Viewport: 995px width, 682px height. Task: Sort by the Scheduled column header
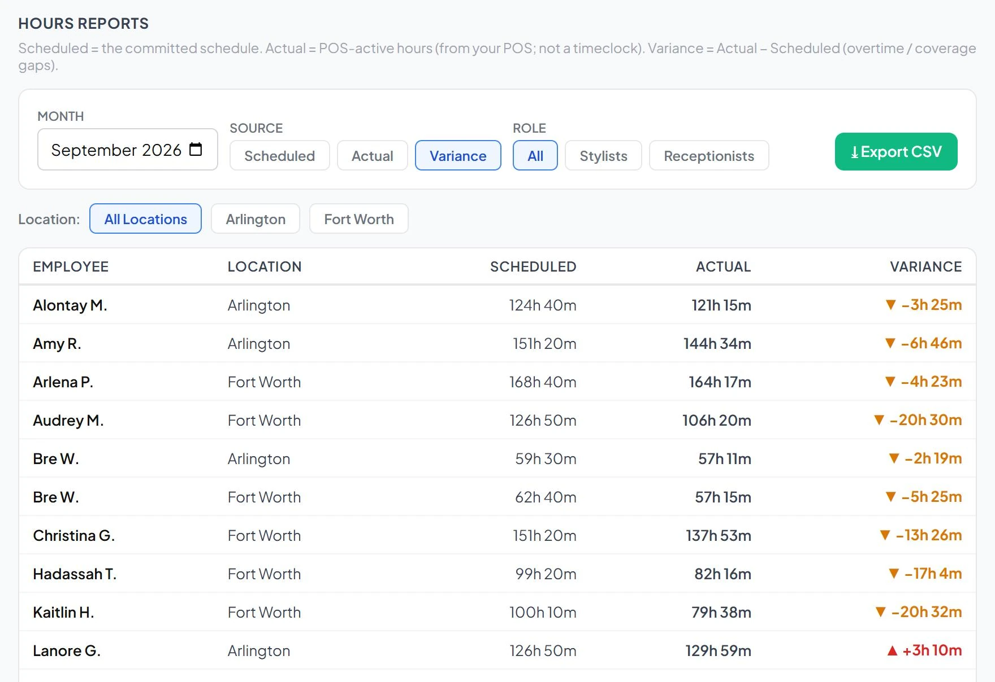[x=533, y=266]
